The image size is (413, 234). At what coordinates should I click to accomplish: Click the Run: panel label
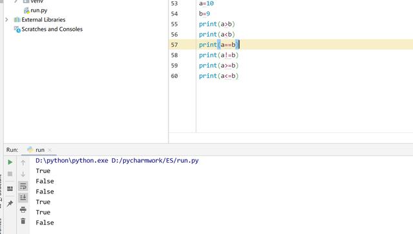click(x=12, y=150)
